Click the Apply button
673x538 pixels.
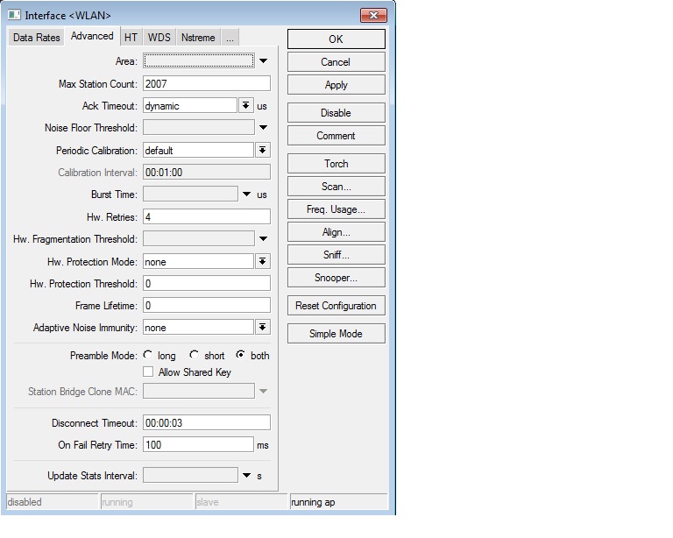(336, 84)
